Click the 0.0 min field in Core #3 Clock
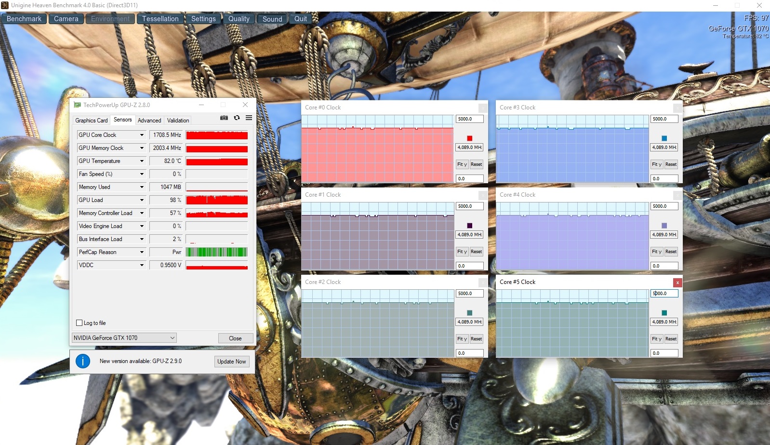 pyautogui.click(x=664, y=179)
